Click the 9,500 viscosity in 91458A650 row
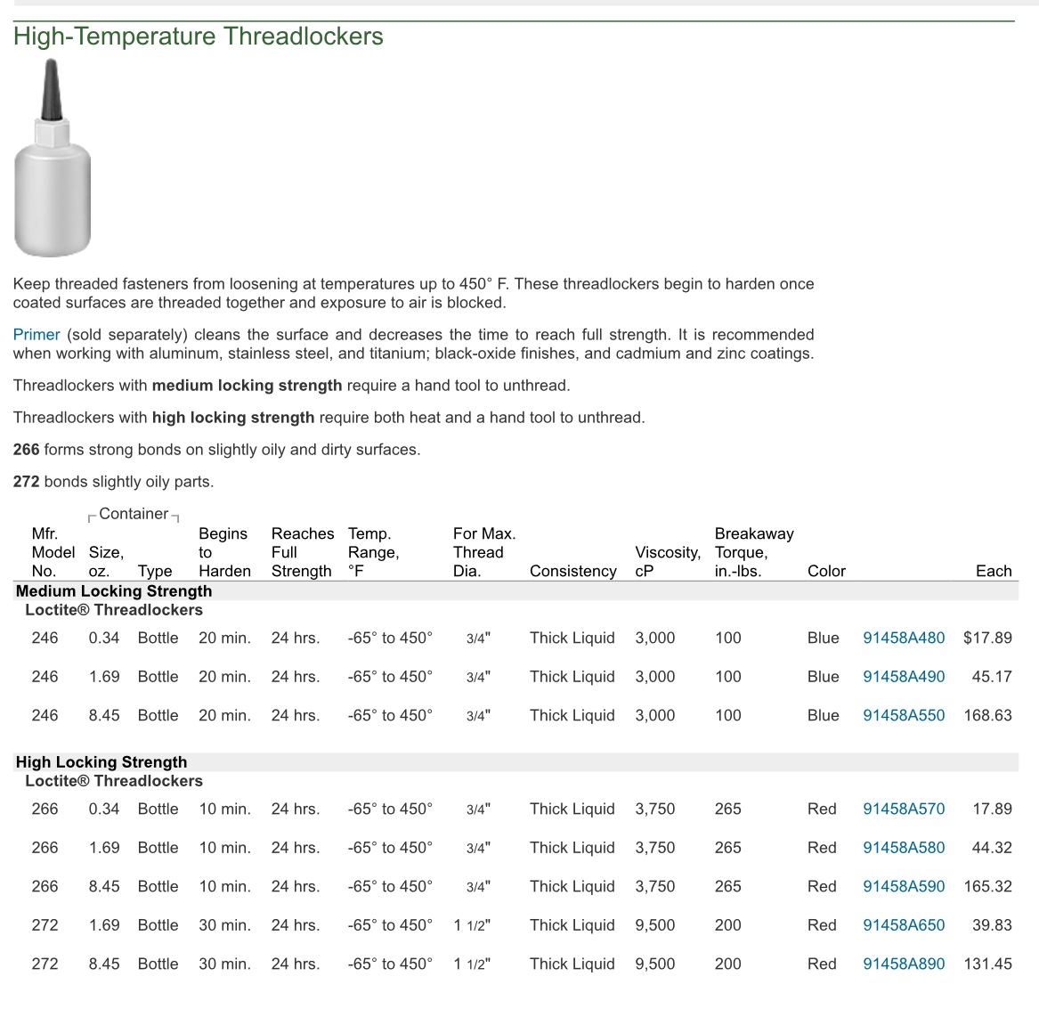 654,924
